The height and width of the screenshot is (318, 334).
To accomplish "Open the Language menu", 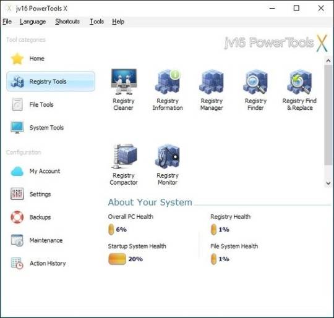I will pos(33,22).
